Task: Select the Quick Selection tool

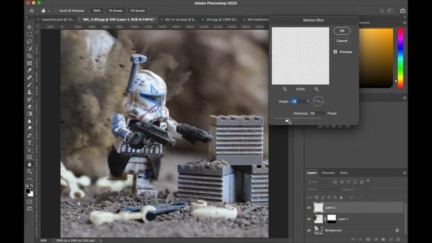Action: 29,49
